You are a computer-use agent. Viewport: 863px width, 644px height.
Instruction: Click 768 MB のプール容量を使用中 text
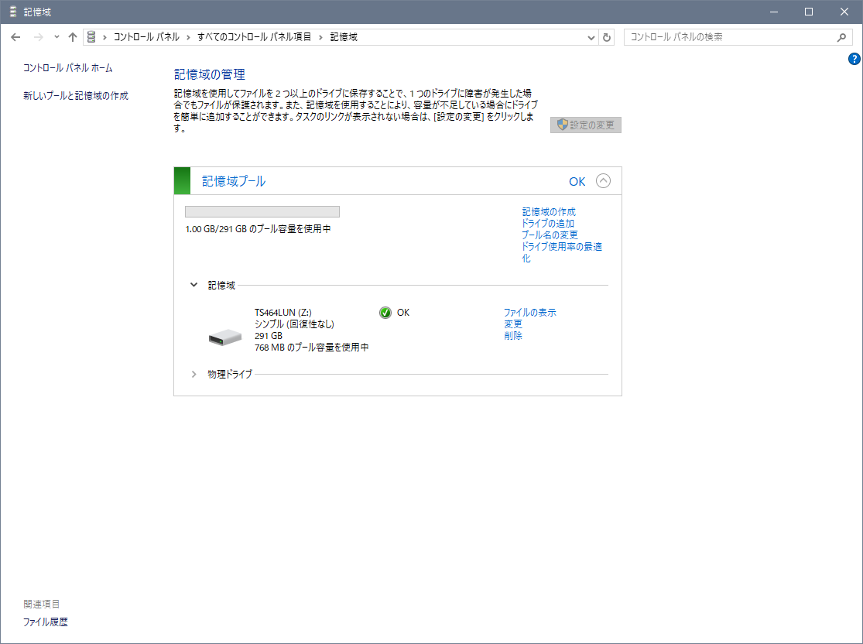(x=311, y=347)
